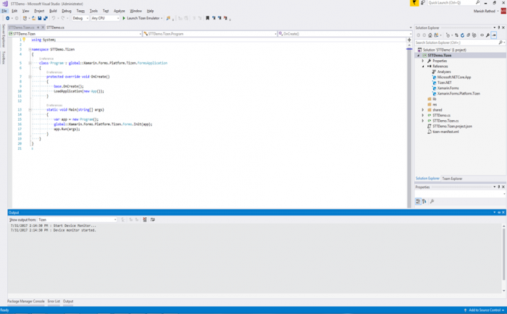This screenshot has width=507, height=314.
Task: Switch to the Team Explorer tab
Action: pos(452,178)
